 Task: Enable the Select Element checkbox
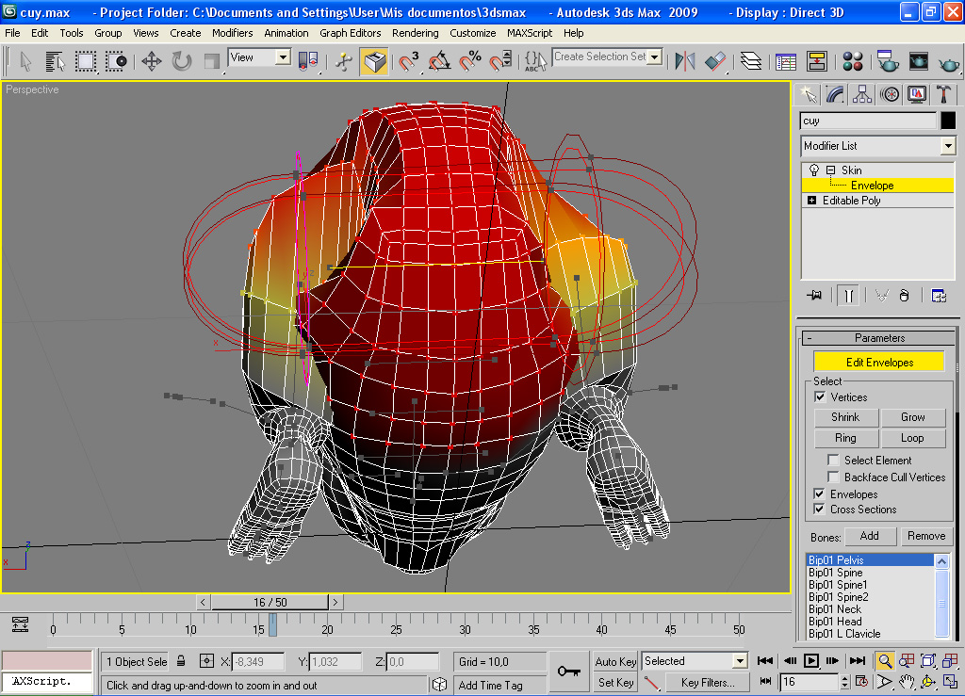[833, 461]
